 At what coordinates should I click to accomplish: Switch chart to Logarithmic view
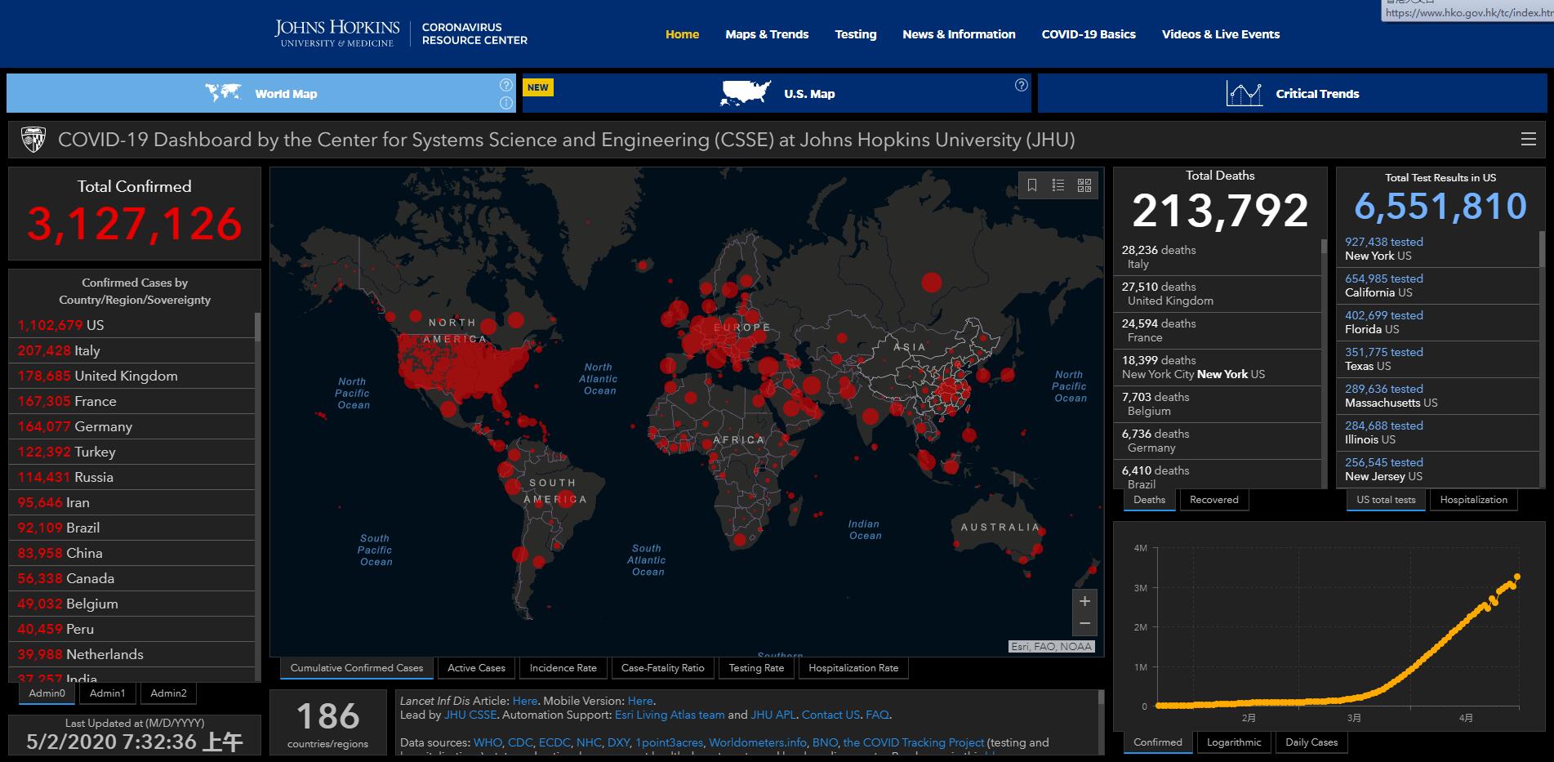click(x=1234, y=742)
